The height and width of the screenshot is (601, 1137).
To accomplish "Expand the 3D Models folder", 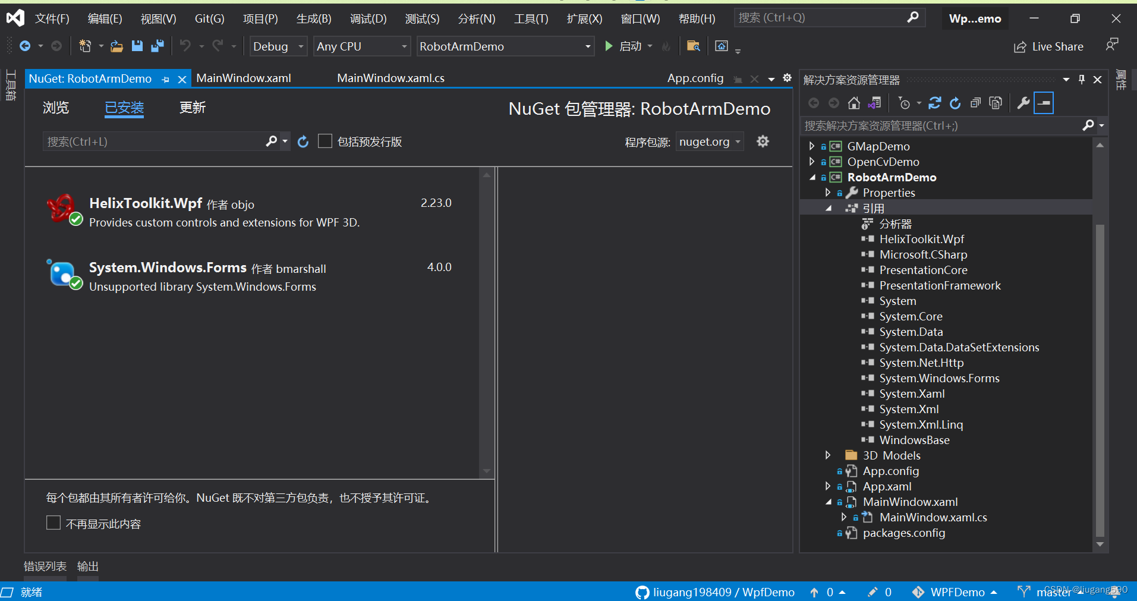I will click(x=827, y=455).
